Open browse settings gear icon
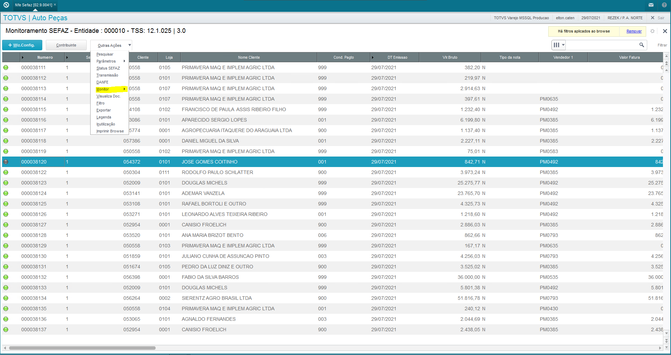671x355 pixels. [652, 31]
